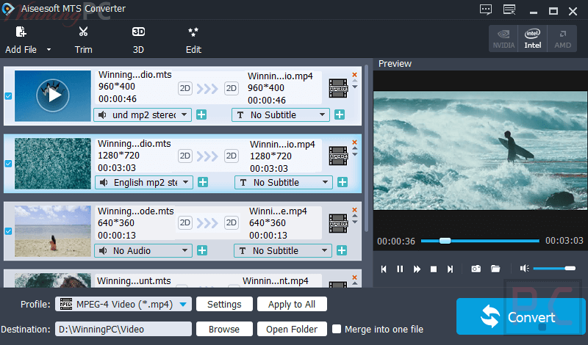Uncheck the 1280*720 video checkbox
The height and width of the screenshot is (345, 588).
pos(8,164)
